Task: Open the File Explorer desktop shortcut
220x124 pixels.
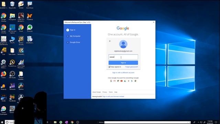Action: click(x=12, y=17)
